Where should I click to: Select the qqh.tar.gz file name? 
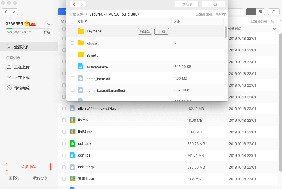tap(86, 167)
